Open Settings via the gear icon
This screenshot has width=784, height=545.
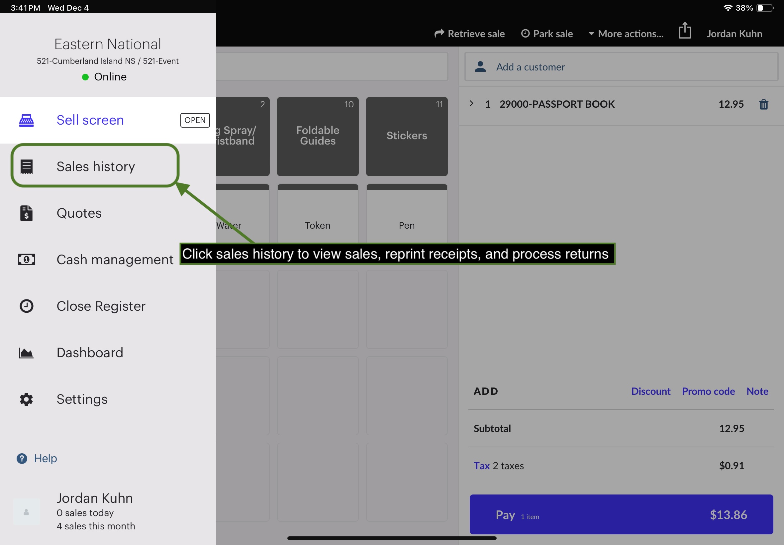tap(26, 399)
